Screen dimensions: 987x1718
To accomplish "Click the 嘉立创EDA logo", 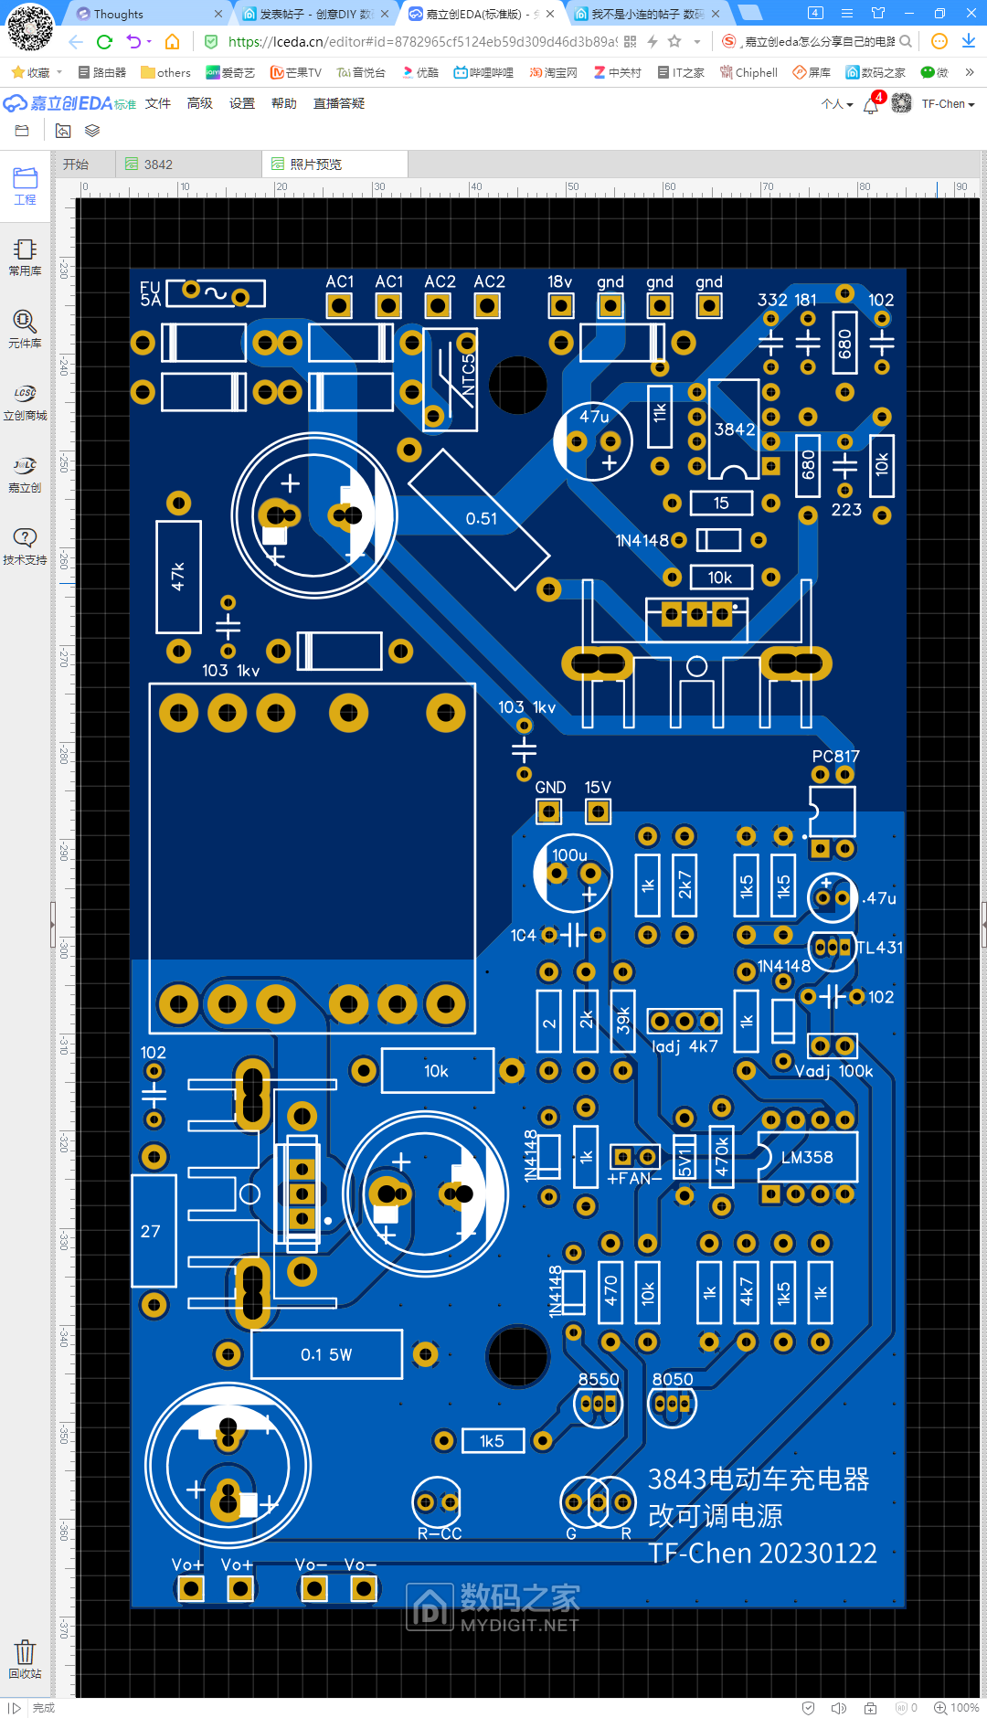I will coord(69,103).
